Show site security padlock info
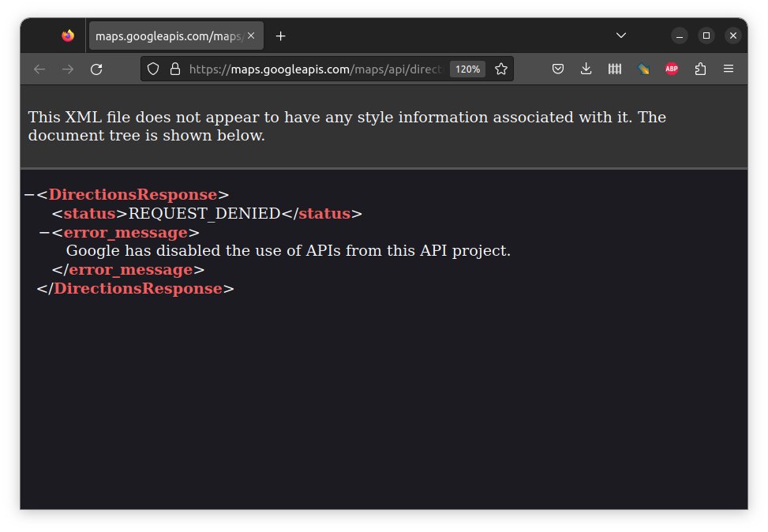Image resolution: width=768 pixels, height=532 pixels. pos(175,69)
